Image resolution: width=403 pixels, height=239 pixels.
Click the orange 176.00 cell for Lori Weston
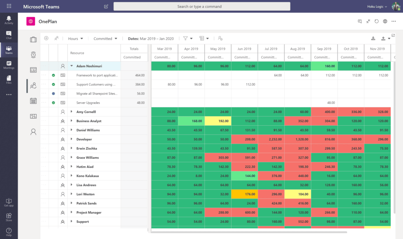point(244,194)
